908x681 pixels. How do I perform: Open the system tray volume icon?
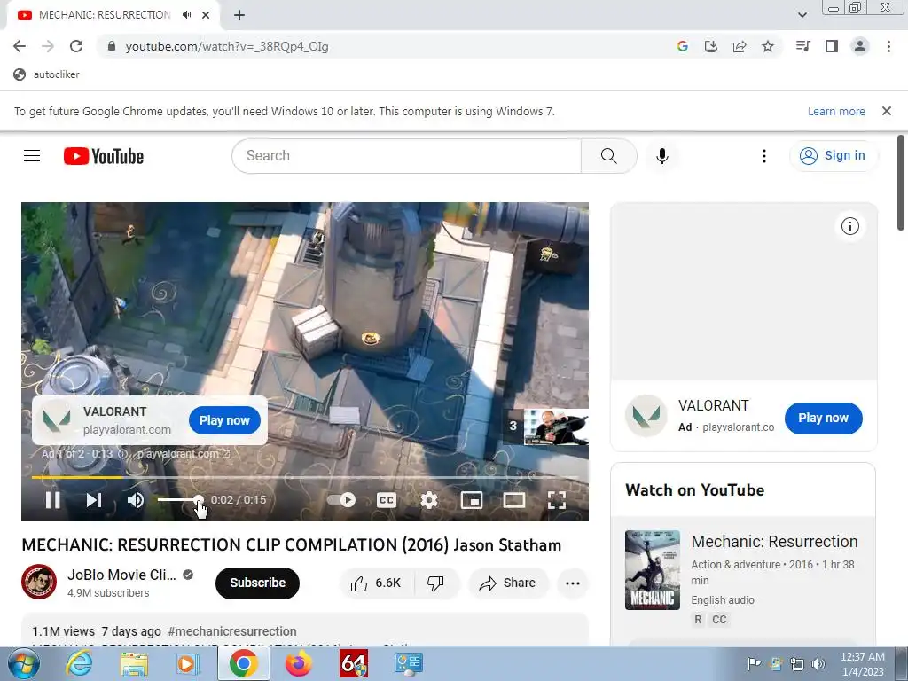coord(818,663)
